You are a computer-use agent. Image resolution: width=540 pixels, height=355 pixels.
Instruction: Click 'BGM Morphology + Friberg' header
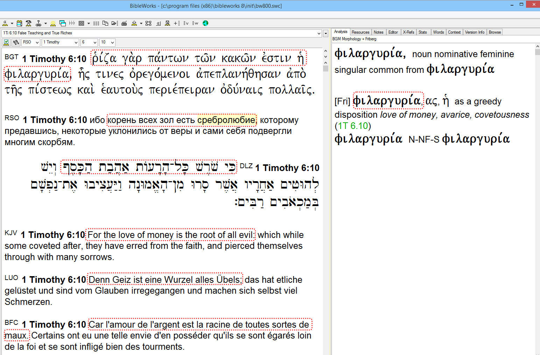pyautogui.click(x=354, y=39)
